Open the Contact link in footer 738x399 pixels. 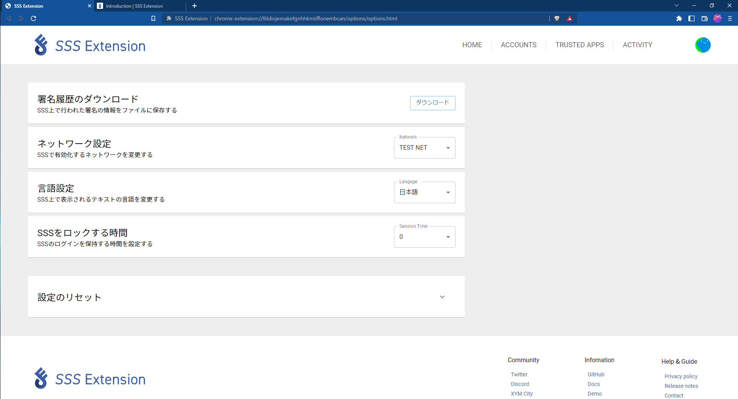[x=674, y=396]
